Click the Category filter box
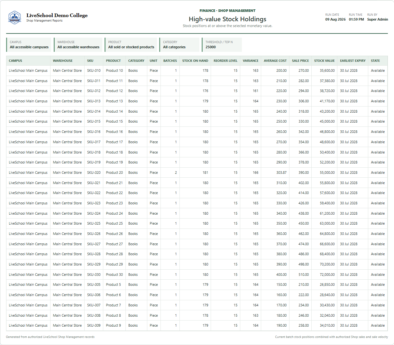394x345 pixels. 179,45
